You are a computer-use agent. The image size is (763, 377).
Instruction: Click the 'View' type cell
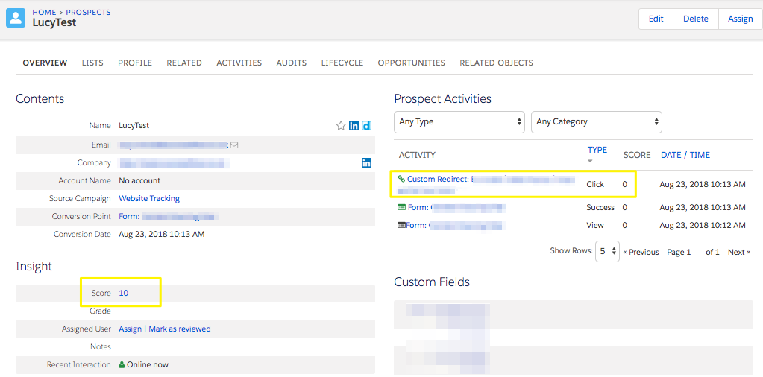pos(595,226)
